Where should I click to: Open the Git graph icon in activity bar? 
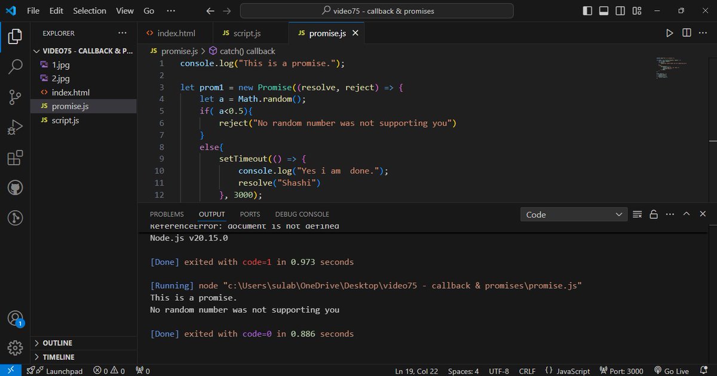15,218
